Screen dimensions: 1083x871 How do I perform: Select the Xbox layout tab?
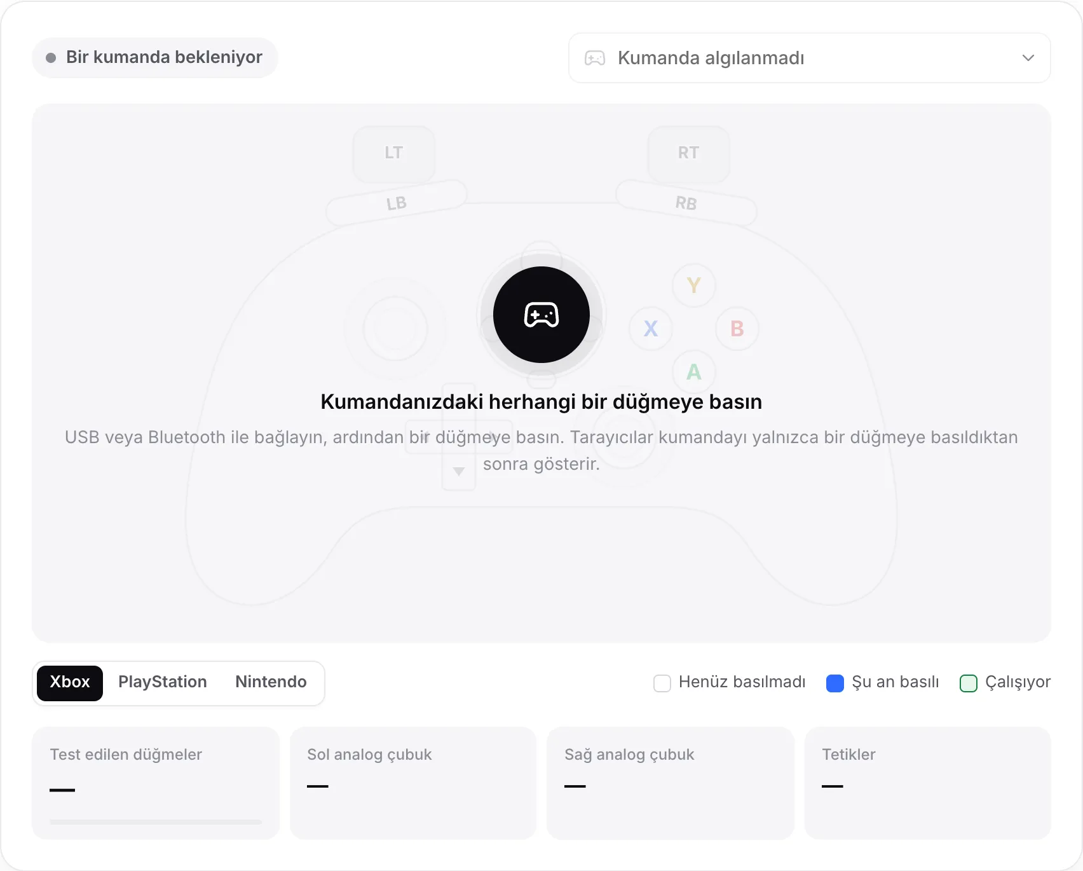tap(70, 683)
